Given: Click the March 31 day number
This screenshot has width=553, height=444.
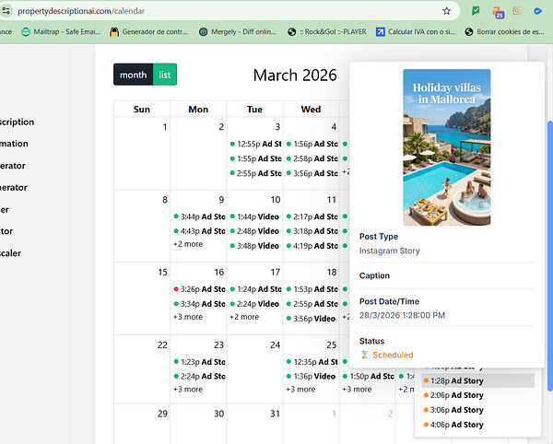Looking at the screenshot, I should point(275,414).
